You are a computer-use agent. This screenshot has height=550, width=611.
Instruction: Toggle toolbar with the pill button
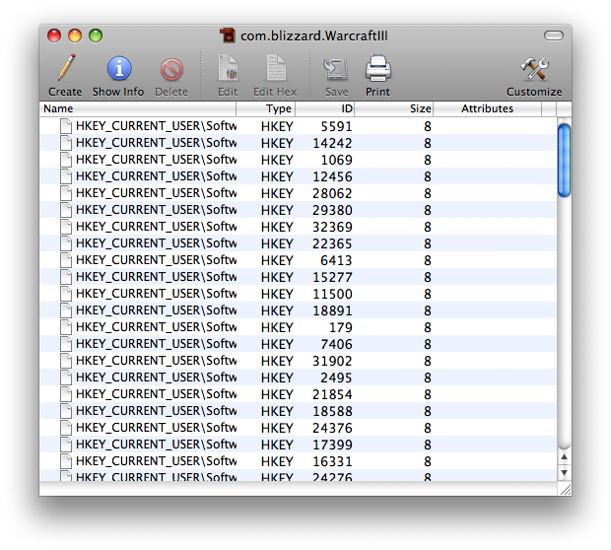coord(553,35)
